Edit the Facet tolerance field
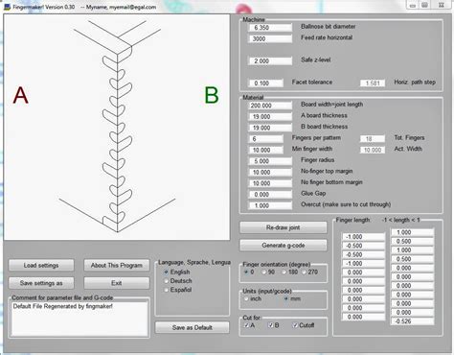 [266, 83]
